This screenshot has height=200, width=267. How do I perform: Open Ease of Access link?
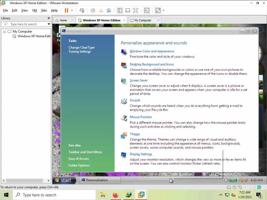pos(79,159)
